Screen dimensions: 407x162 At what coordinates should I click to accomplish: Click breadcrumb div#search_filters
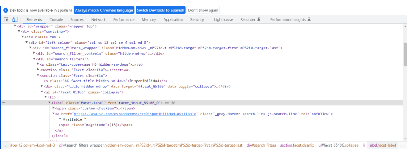pos(261,145)
